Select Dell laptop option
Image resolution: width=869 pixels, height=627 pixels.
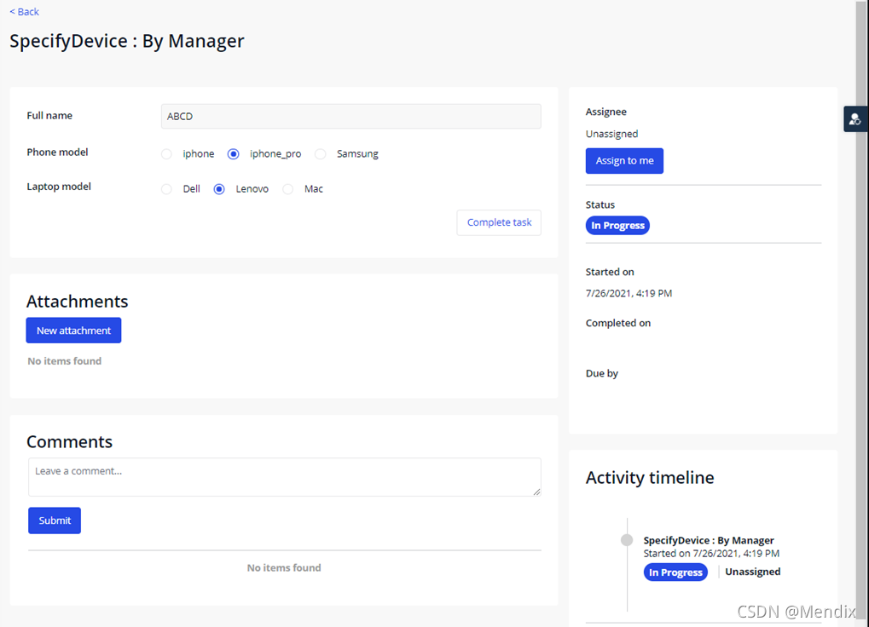(166, 188)
